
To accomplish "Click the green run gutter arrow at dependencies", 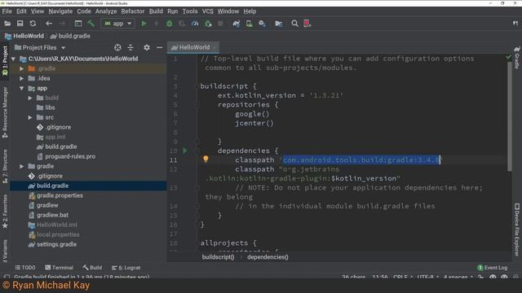I will coord(185,151).
